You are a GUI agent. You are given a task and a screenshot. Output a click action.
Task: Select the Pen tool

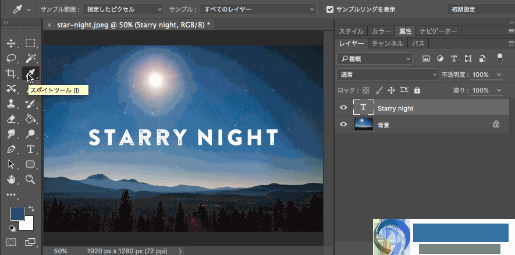click(x=11, y=150)
